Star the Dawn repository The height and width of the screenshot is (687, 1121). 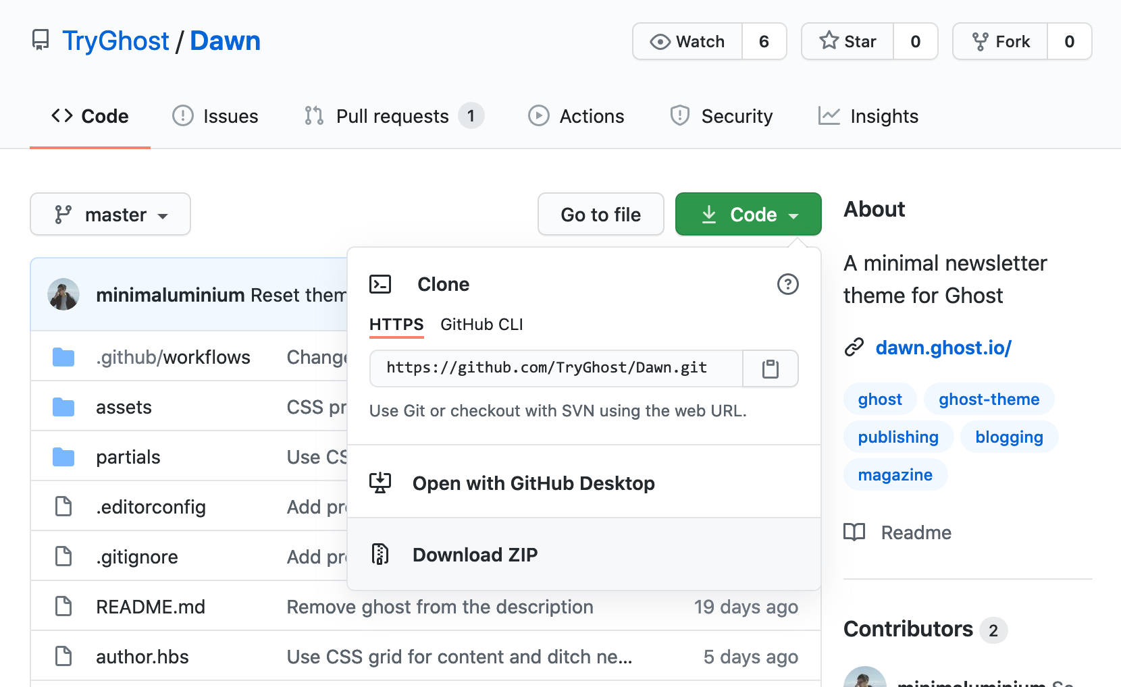pos(848,42)
